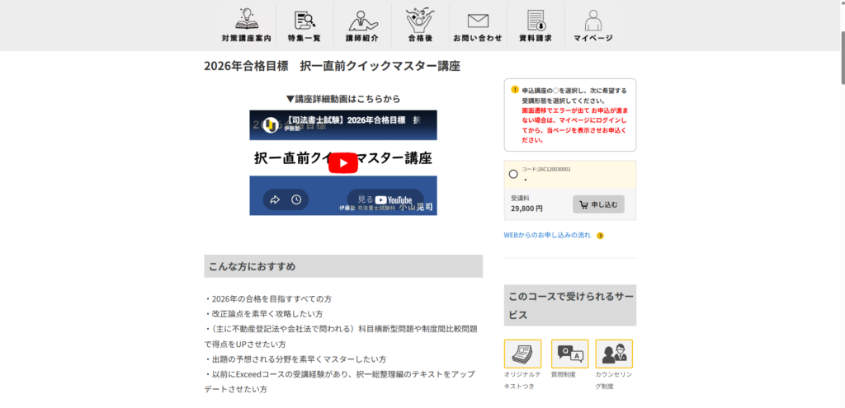845x408 pixels.
Task: Open the 講師紹介 instructor introduction icon
Action: pyautogui.click(x=362, y=20)
